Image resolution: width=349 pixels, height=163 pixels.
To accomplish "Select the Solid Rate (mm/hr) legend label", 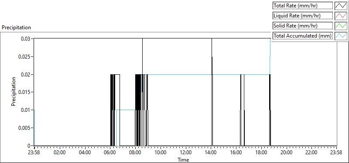I will [x=303, y=26].
